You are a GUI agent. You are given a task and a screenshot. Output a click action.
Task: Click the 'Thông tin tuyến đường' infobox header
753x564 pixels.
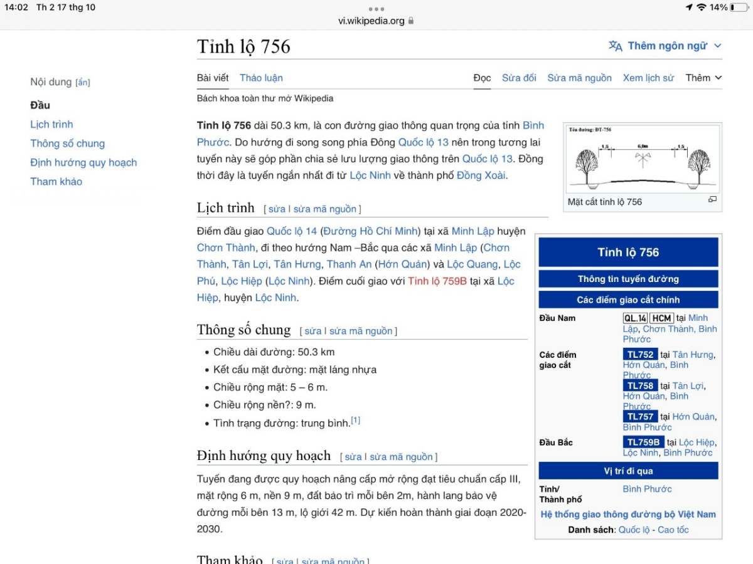click(x=628, y=279)
